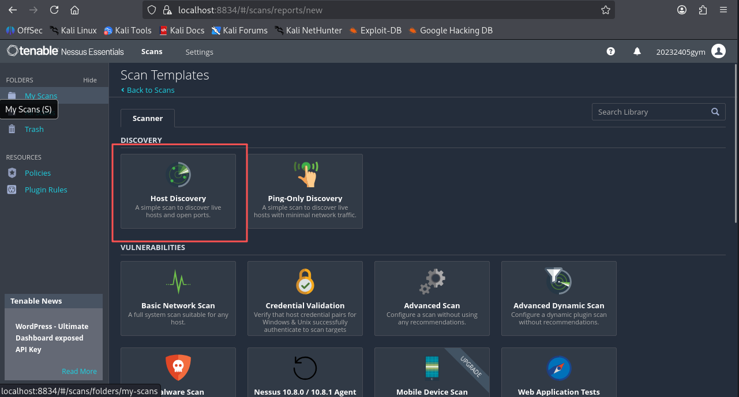Click the Trash bin icon in sidebar
Image resolution: width=739 pixels, height=397 pixels.
coord(12,129)
